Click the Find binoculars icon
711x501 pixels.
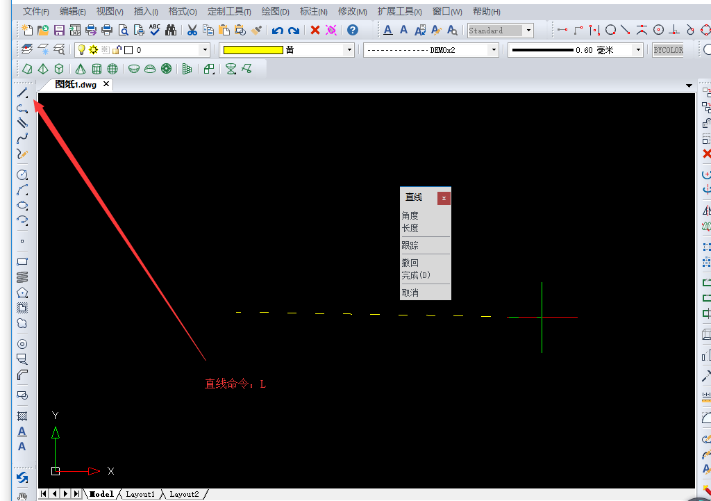coord(171,31)
